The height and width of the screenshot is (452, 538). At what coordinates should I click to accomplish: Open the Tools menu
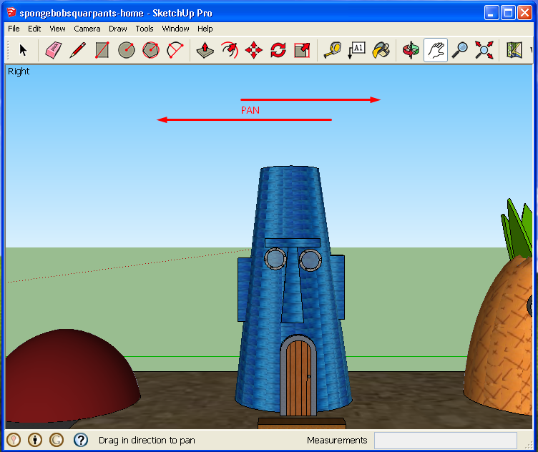click(x=144, y=29)
